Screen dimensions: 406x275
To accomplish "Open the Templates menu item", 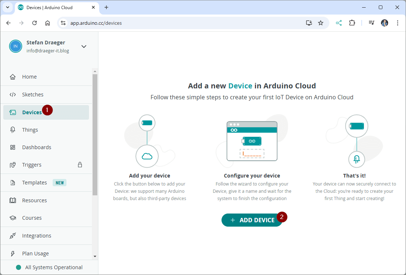I will (x=34, y=183).
